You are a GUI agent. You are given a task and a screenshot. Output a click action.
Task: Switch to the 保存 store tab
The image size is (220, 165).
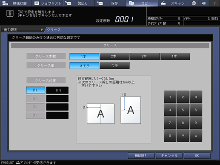pyautogui.click(x=110, y=3)
